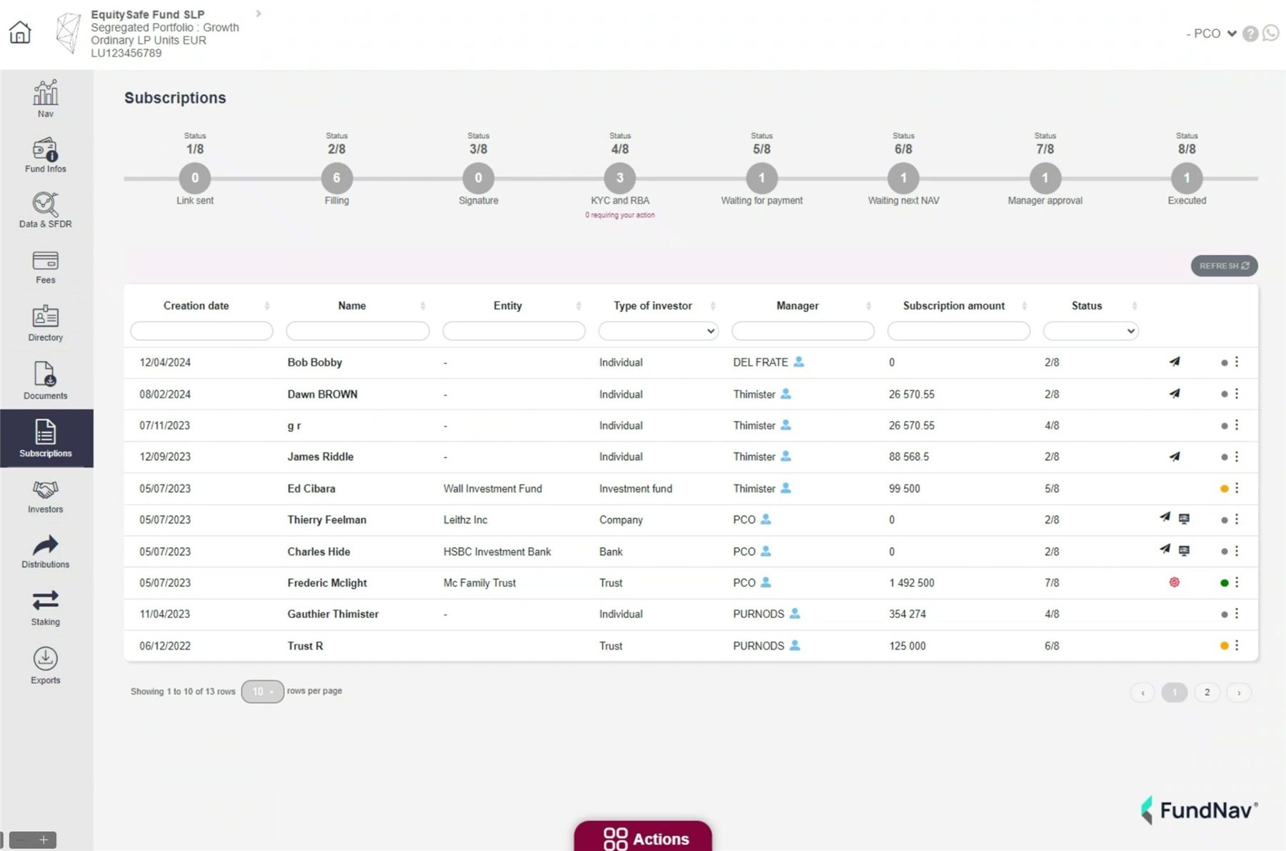The image size is (1286, 851).
Task: Send link for Bob Bobby subscription
Action: (1175, 362)
